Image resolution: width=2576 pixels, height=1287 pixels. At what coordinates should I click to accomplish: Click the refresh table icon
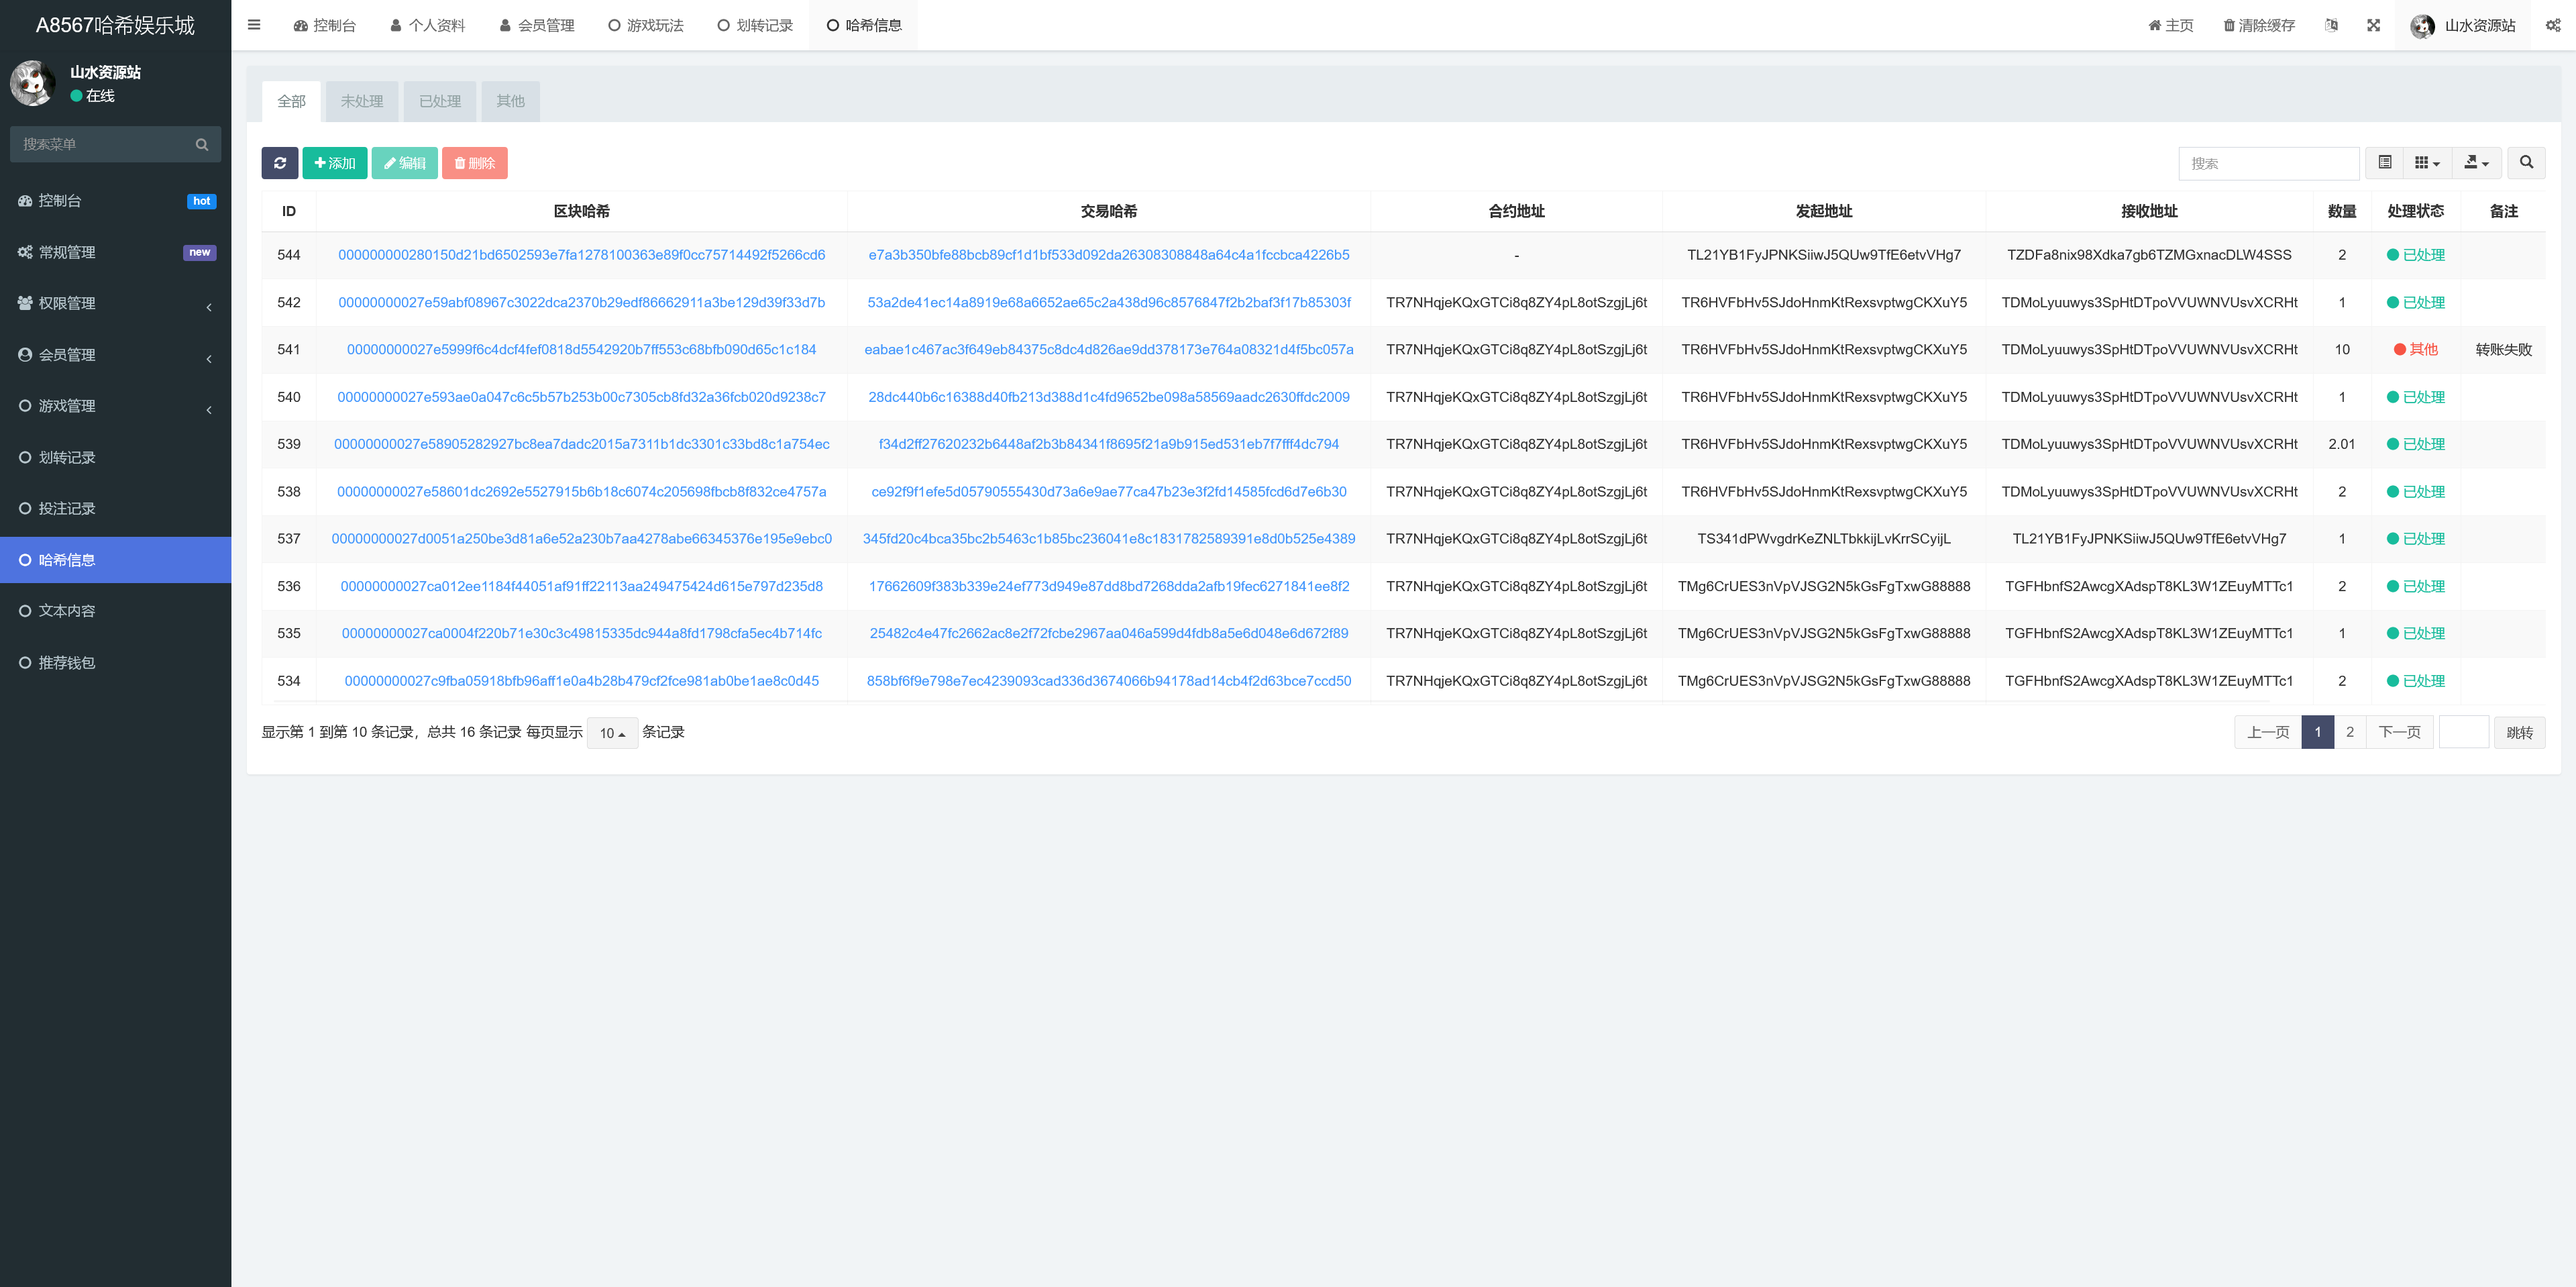[280, 162]
